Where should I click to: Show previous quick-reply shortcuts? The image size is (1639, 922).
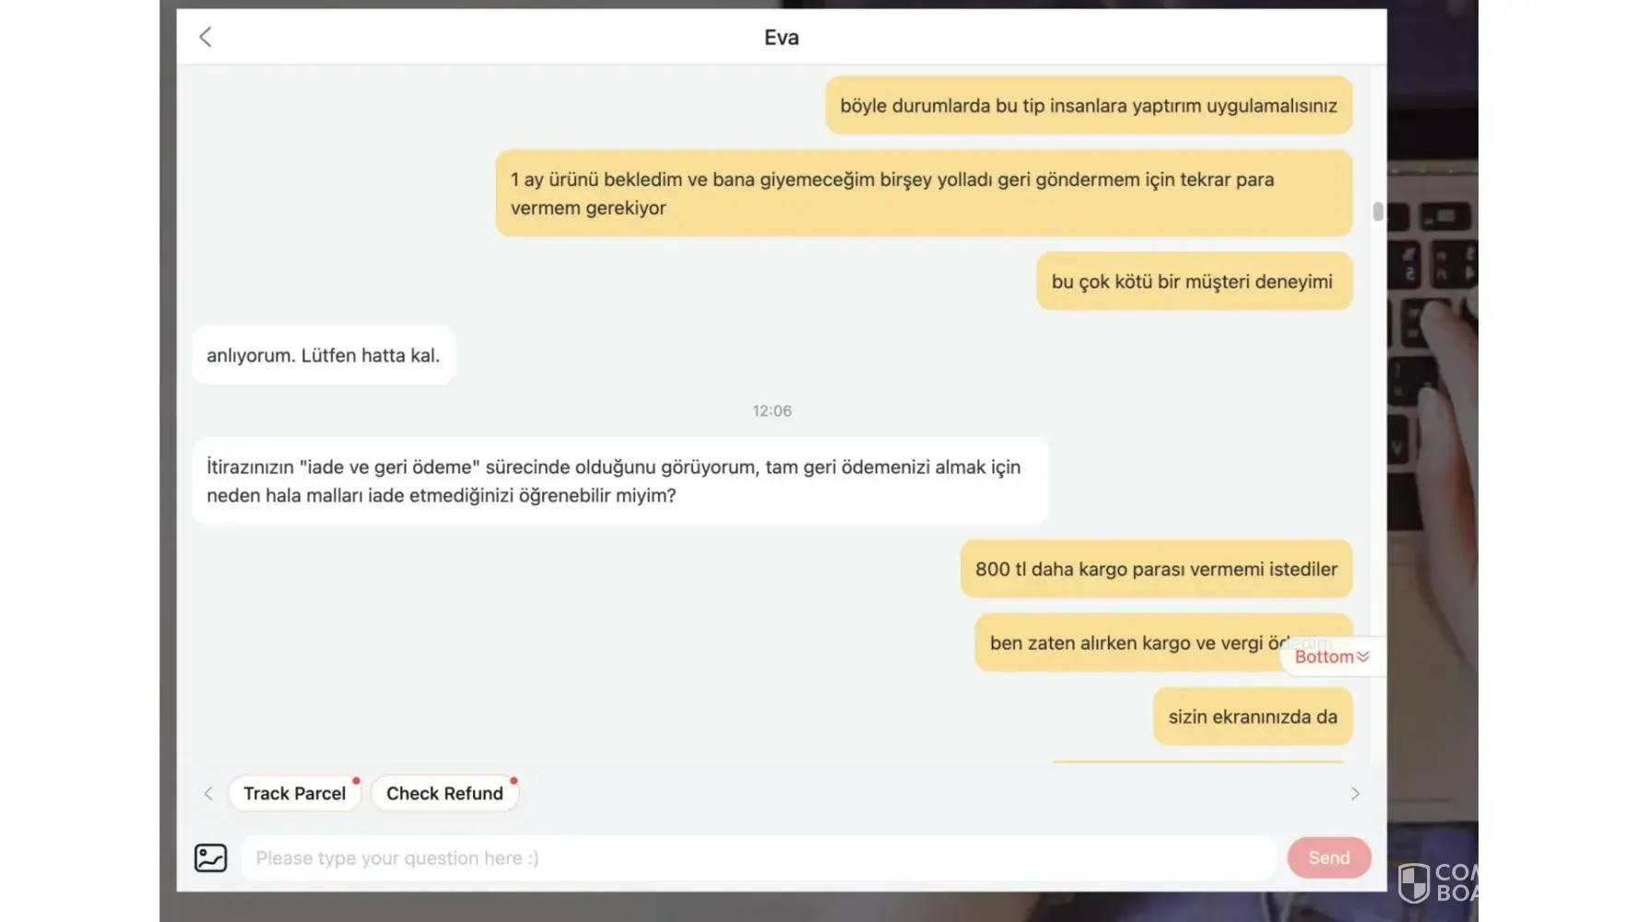pyautogui.click(x=208, y=794)
